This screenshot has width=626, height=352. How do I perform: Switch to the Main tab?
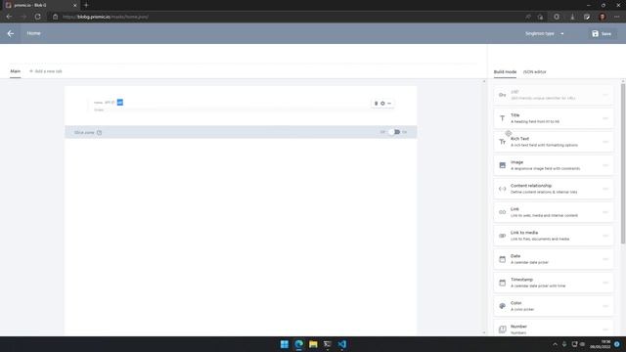point(16,71)
